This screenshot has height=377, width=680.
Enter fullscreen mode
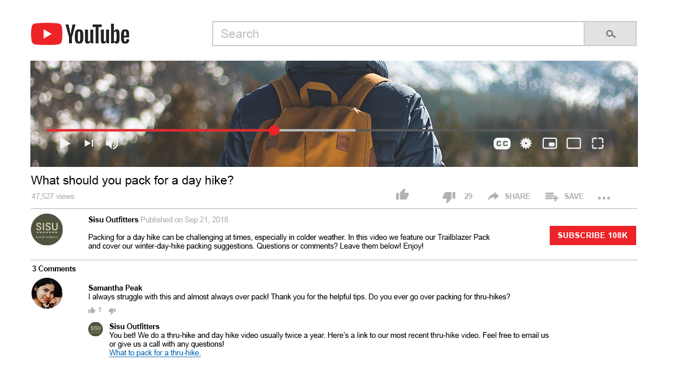[597, 144]
